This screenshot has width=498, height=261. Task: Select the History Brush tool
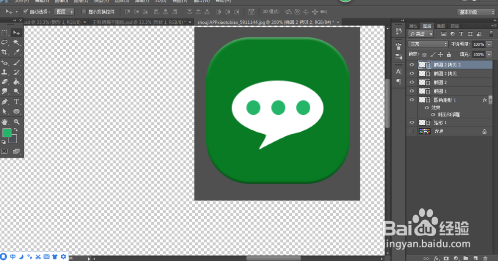point(16,72)
